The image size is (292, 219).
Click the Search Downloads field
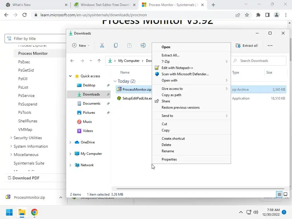(258, 61)
